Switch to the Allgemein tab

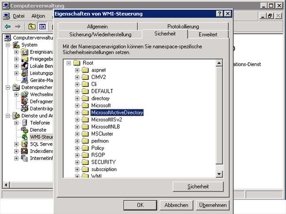point(98,26)
